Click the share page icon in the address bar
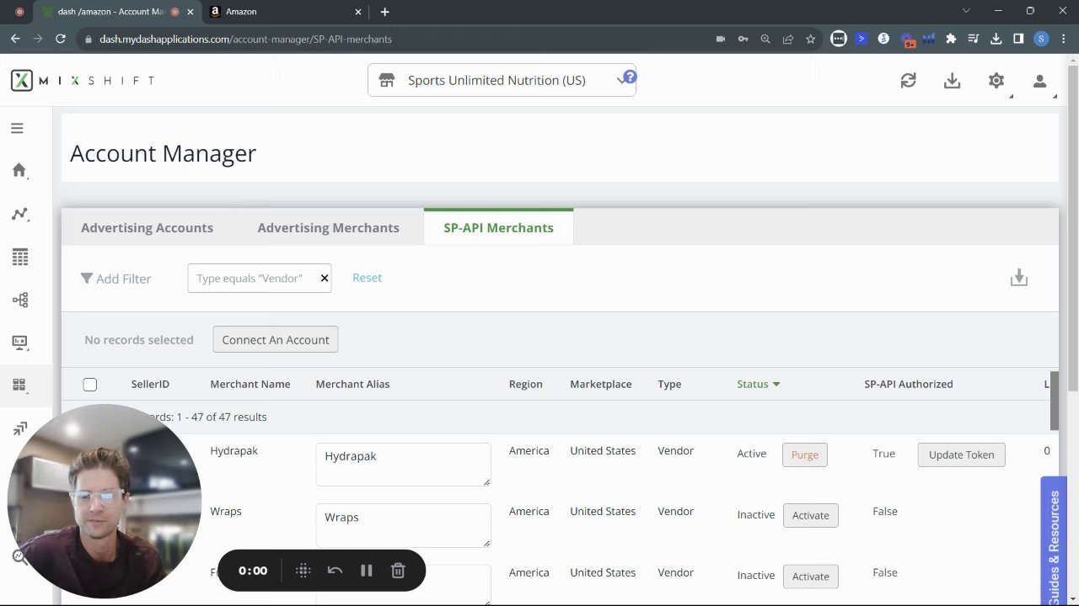Image resolution: width=1079 pixels, height=606 pixels. point(788,39)
